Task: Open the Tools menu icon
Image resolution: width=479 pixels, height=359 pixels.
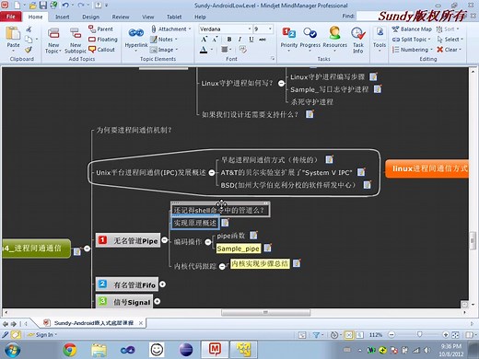Action: pos(380,38)
